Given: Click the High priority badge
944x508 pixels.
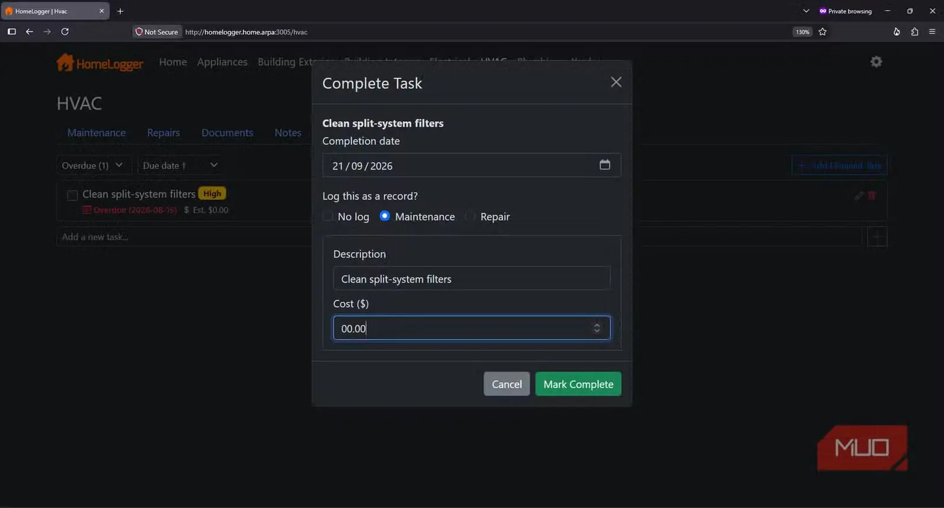Looking at the screenshot, I should coord(212,194).
